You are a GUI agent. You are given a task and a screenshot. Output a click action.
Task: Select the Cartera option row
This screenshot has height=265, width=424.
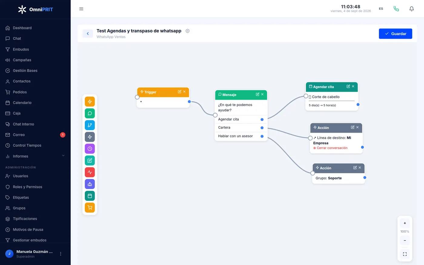(x=241, y=128)
